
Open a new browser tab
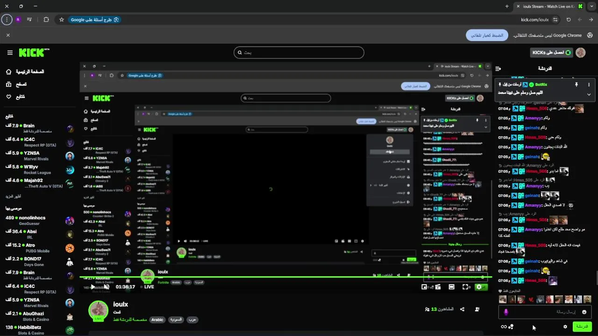pos(507,7)
